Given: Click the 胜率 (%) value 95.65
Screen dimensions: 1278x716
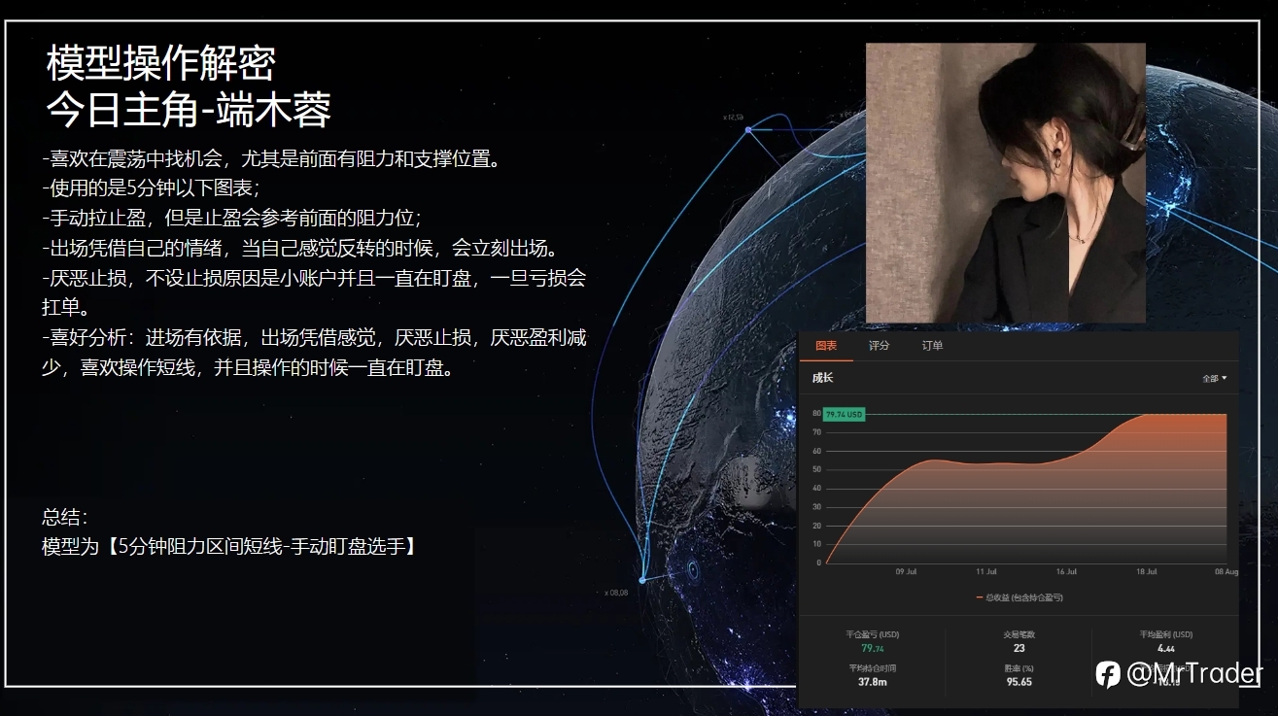Looking at the screenshot, I should pos(1019,682).
